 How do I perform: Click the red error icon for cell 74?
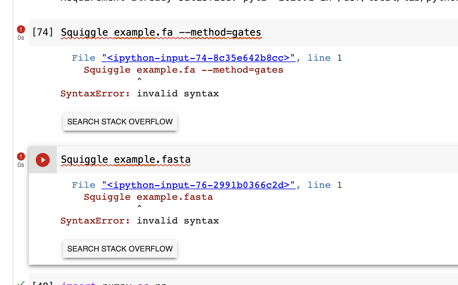[x=21, y=29]
